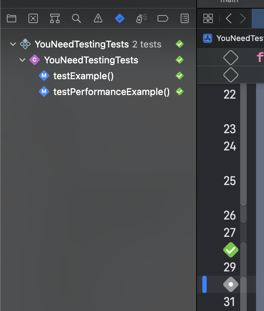
Task: Open the Breakpoint navigator icon
Action: pos(163,18)
